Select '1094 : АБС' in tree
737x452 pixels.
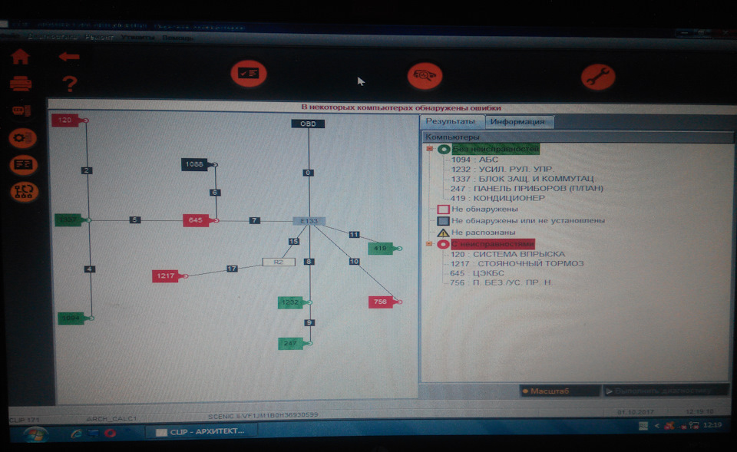coord(474,160)
